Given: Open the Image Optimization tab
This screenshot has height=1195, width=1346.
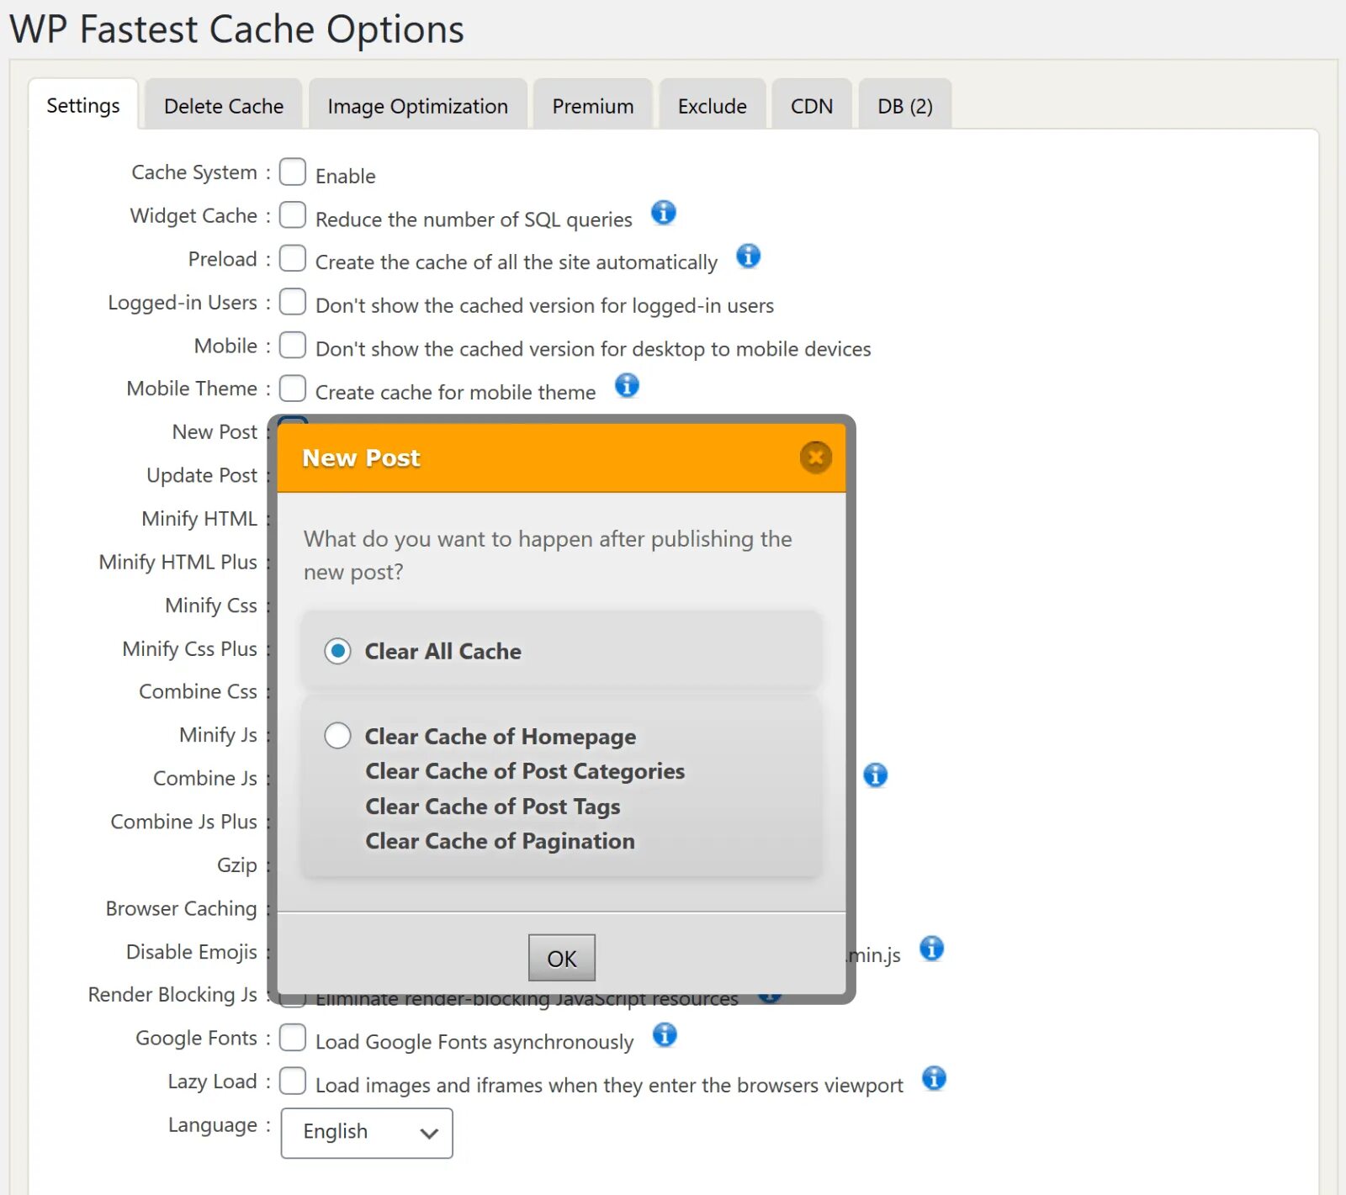Looking at the screenshot, I should [x=418, y=106].
